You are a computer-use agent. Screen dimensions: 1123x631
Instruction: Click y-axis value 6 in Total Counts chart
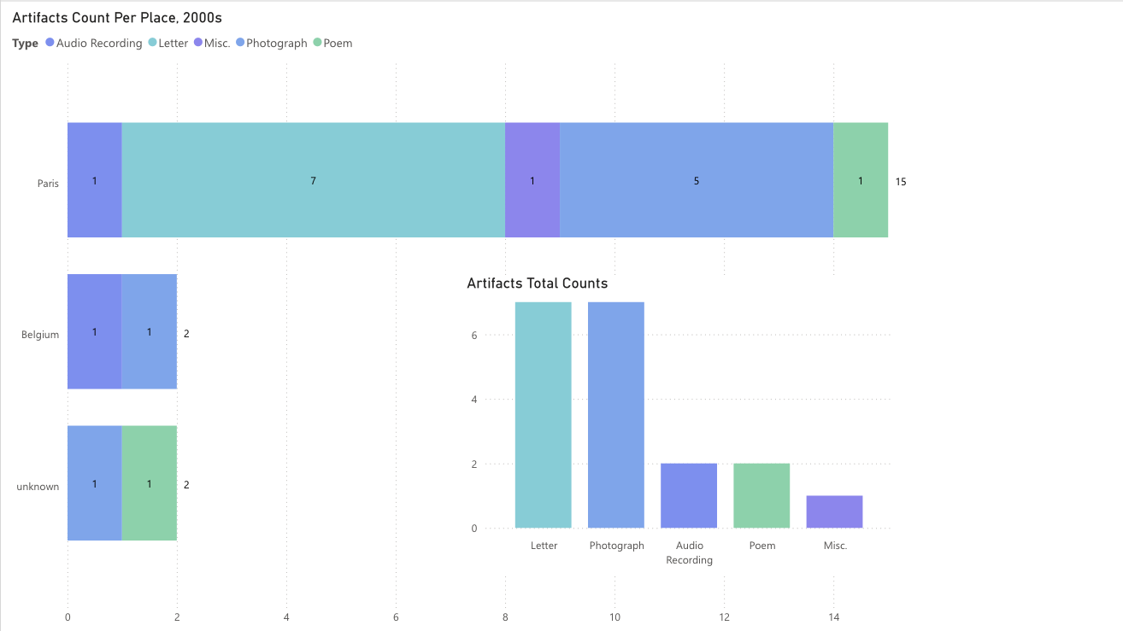click(x=473, y=336)
